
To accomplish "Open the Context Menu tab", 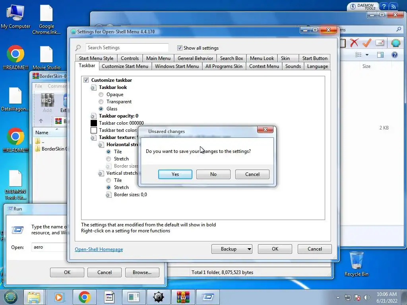I will [264, 66].
